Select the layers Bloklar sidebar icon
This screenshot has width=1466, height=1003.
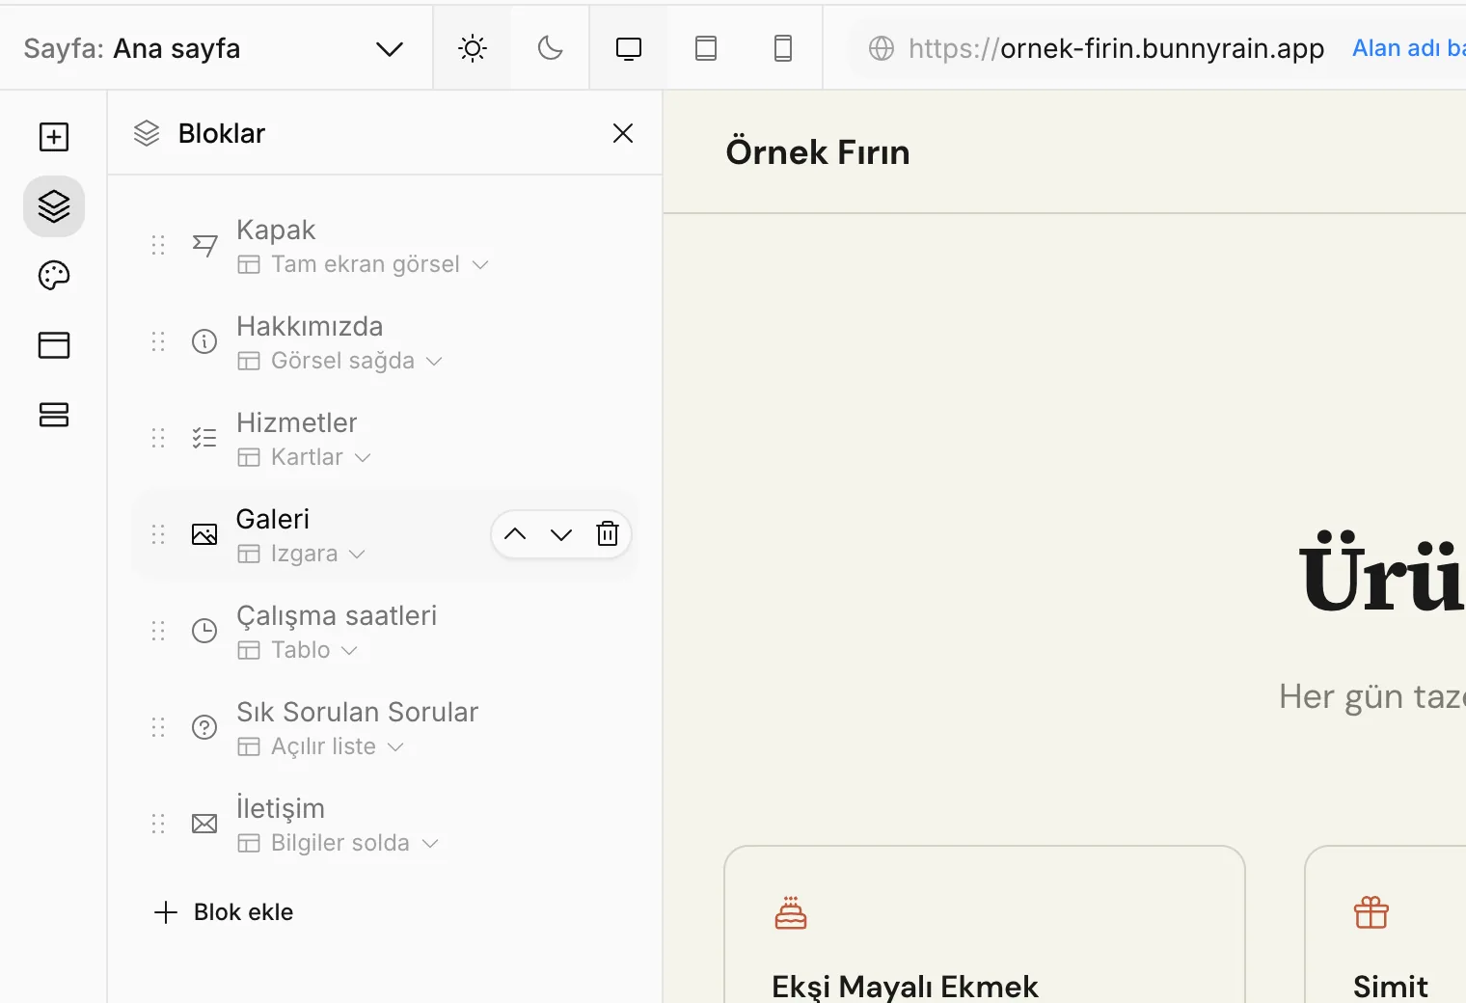click(54, 206)
